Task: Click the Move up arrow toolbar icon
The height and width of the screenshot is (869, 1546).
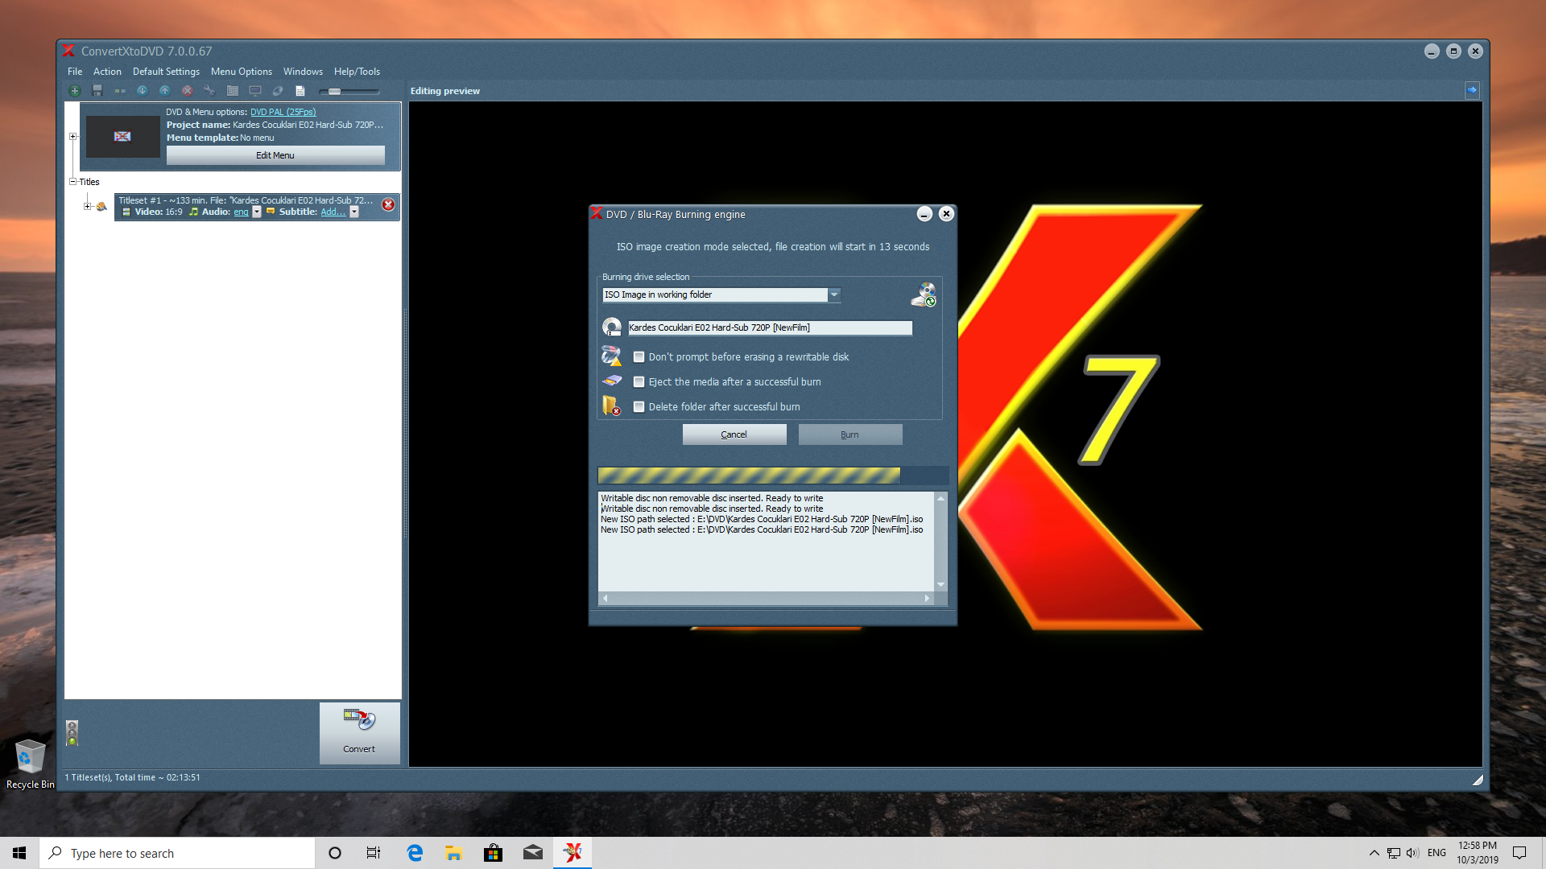Action: point(164,91)
